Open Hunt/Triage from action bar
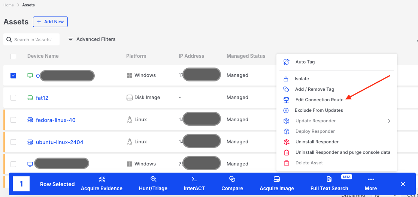The width and height of the screenshot is (418, 197). tap(153, 179)
